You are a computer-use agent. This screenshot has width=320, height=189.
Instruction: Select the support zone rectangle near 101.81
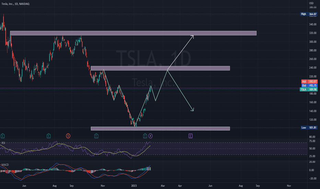[160, 129]
